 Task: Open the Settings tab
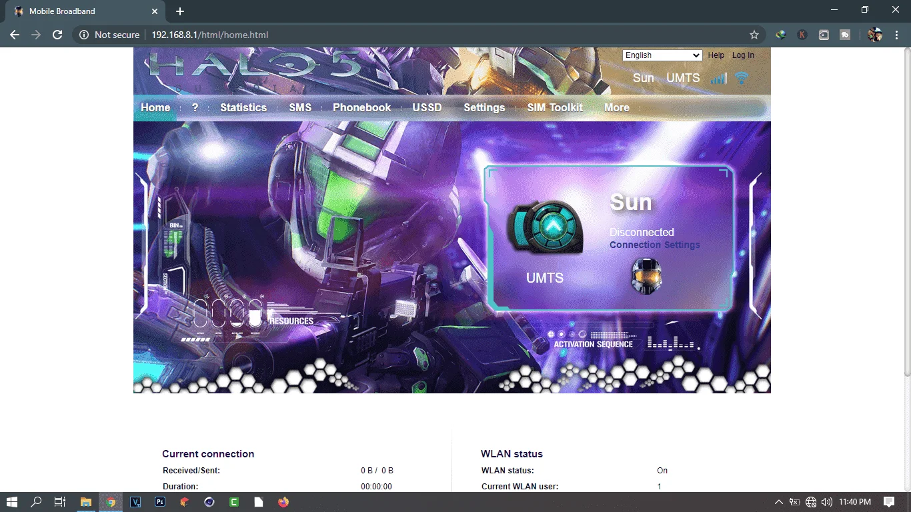tap(484, 107)
